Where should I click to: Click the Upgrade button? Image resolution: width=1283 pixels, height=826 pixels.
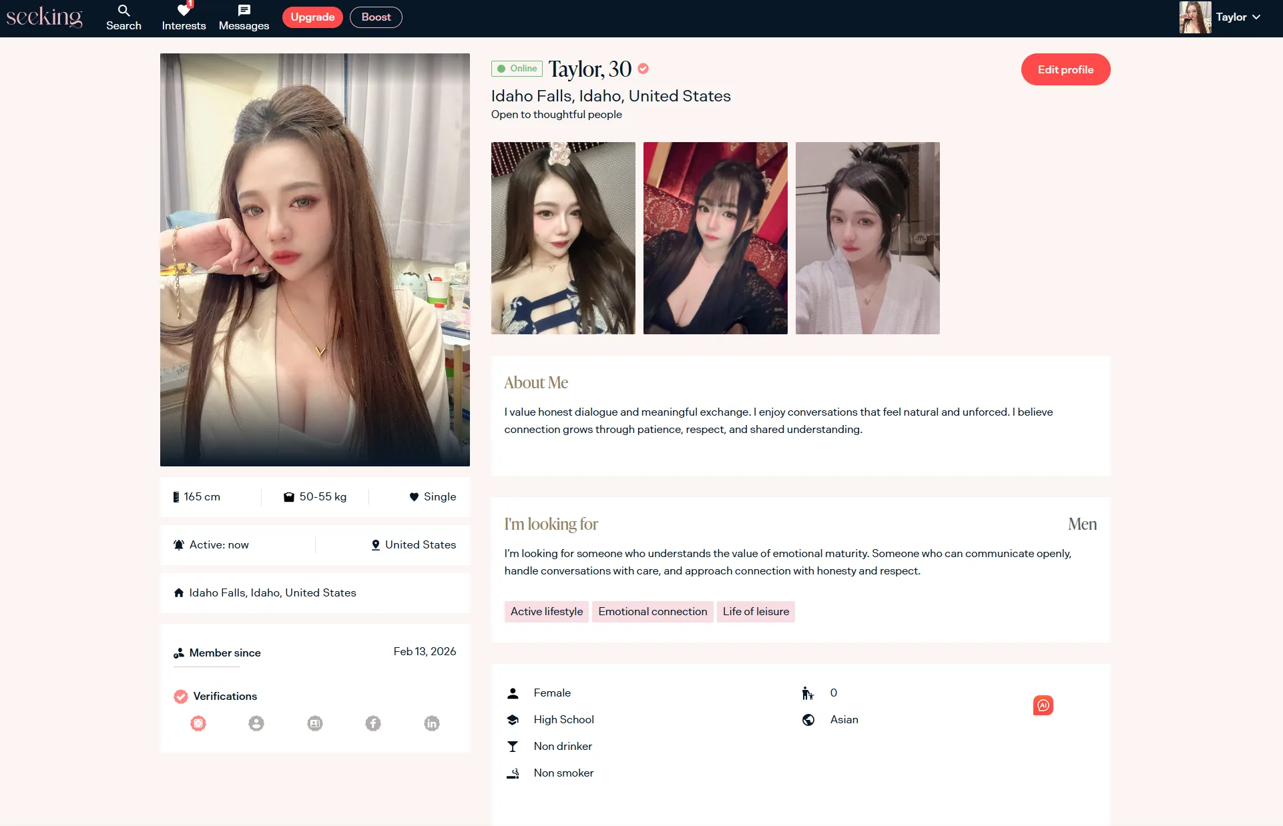312,17
